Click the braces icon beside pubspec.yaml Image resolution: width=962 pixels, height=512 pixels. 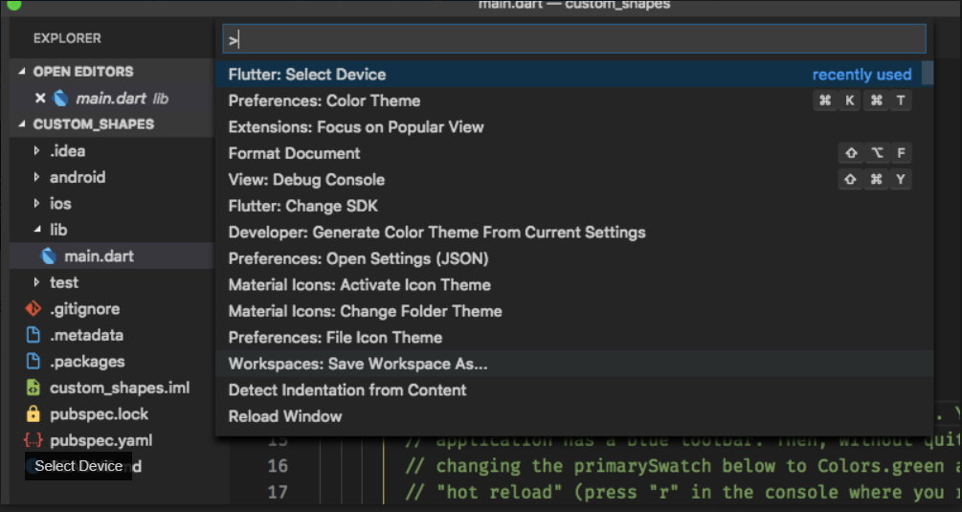point(34,440)
